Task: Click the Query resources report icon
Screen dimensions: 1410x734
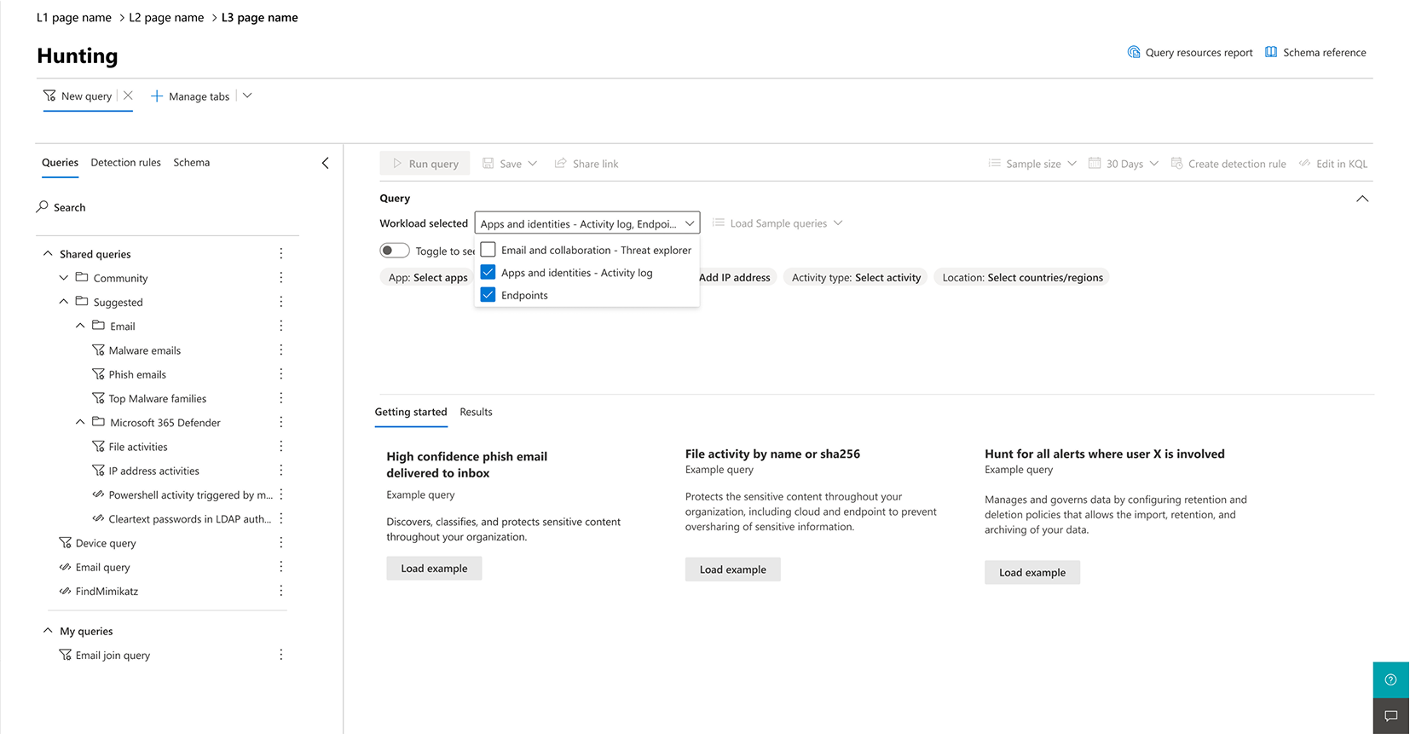Action: [x=1134, y=52]
